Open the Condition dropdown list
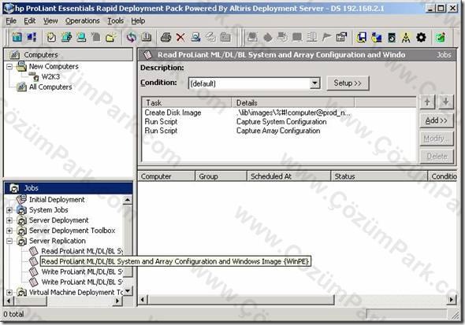465x325 pixels. [315, 83]
